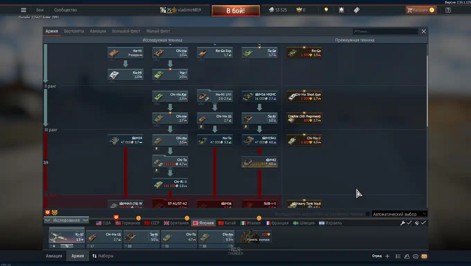Open the Магазин shop button
The width and height of the screenshot is (471, 266).
421,10
